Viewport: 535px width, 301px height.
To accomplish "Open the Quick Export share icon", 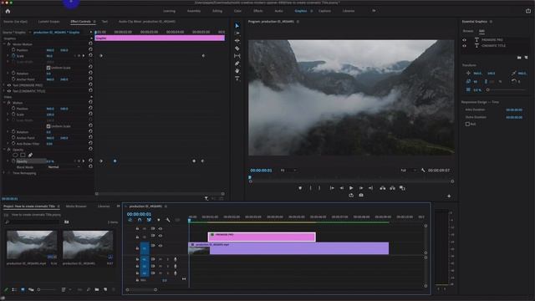I will point(528,11).
